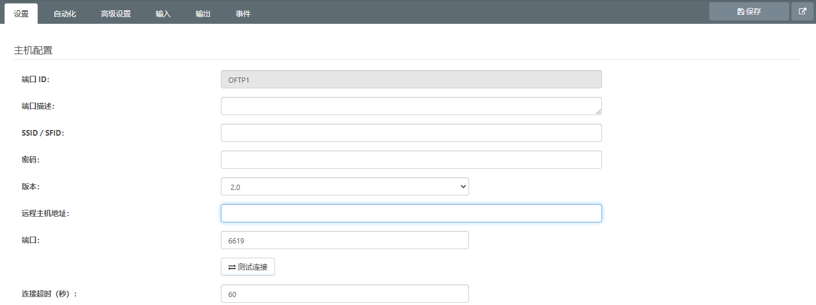Focus the 端口描述 text area
This screenshot has width=816, height=305.
point(411,106)
